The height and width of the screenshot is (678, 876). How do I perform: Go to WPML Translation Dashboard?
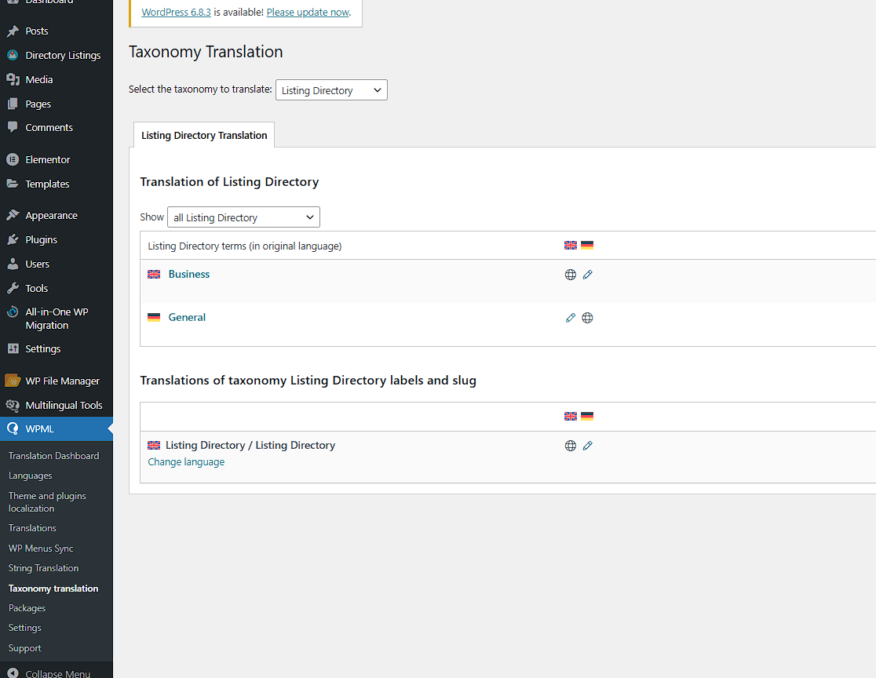pos(53,456)
